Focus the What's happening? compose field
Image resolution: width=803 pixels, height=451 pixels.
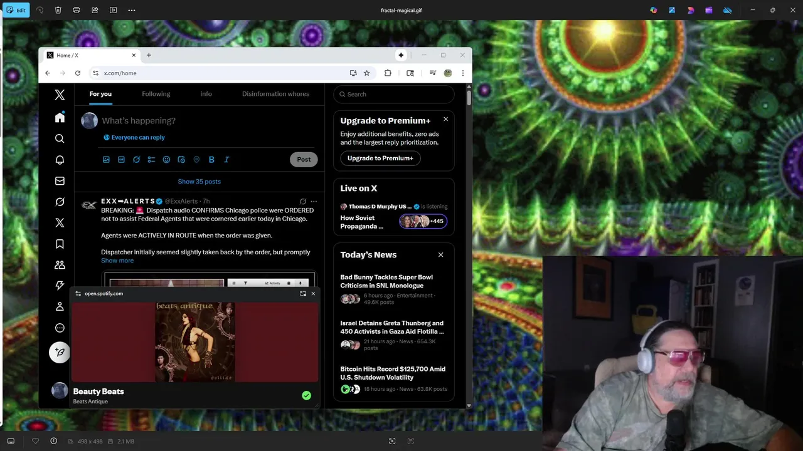[x=207, y=121]
